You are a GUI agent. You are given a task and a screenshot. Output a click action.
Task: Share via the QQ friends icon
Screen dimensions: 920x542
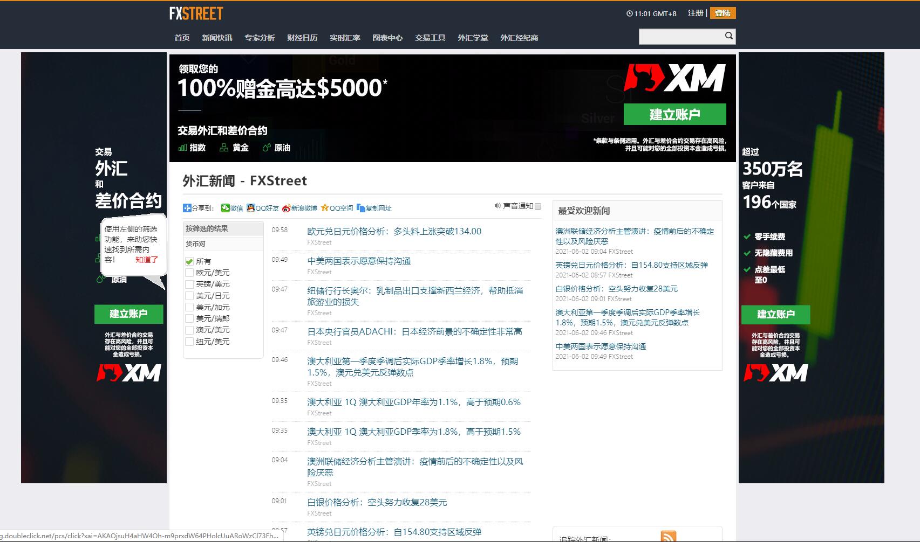tap(251, 208)
